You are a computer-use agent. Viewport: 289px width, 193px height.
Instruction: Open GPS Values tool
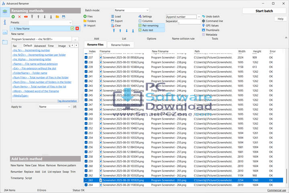pos(210,25)
